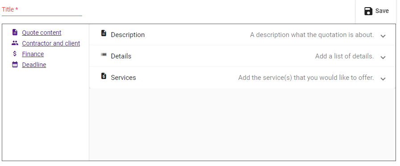This screenshot has width=400, height=166.
Task: Click the Save button label
Action: (x=382, y=11)
